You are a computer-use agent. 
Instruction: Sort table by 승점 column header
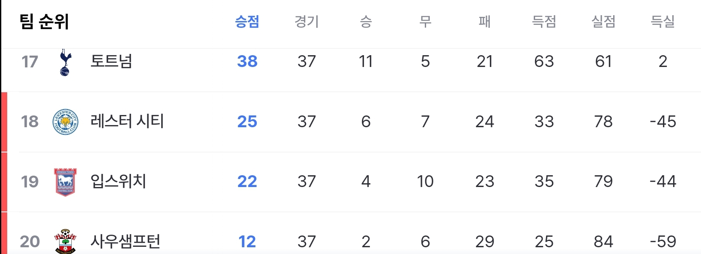[247, 21]
